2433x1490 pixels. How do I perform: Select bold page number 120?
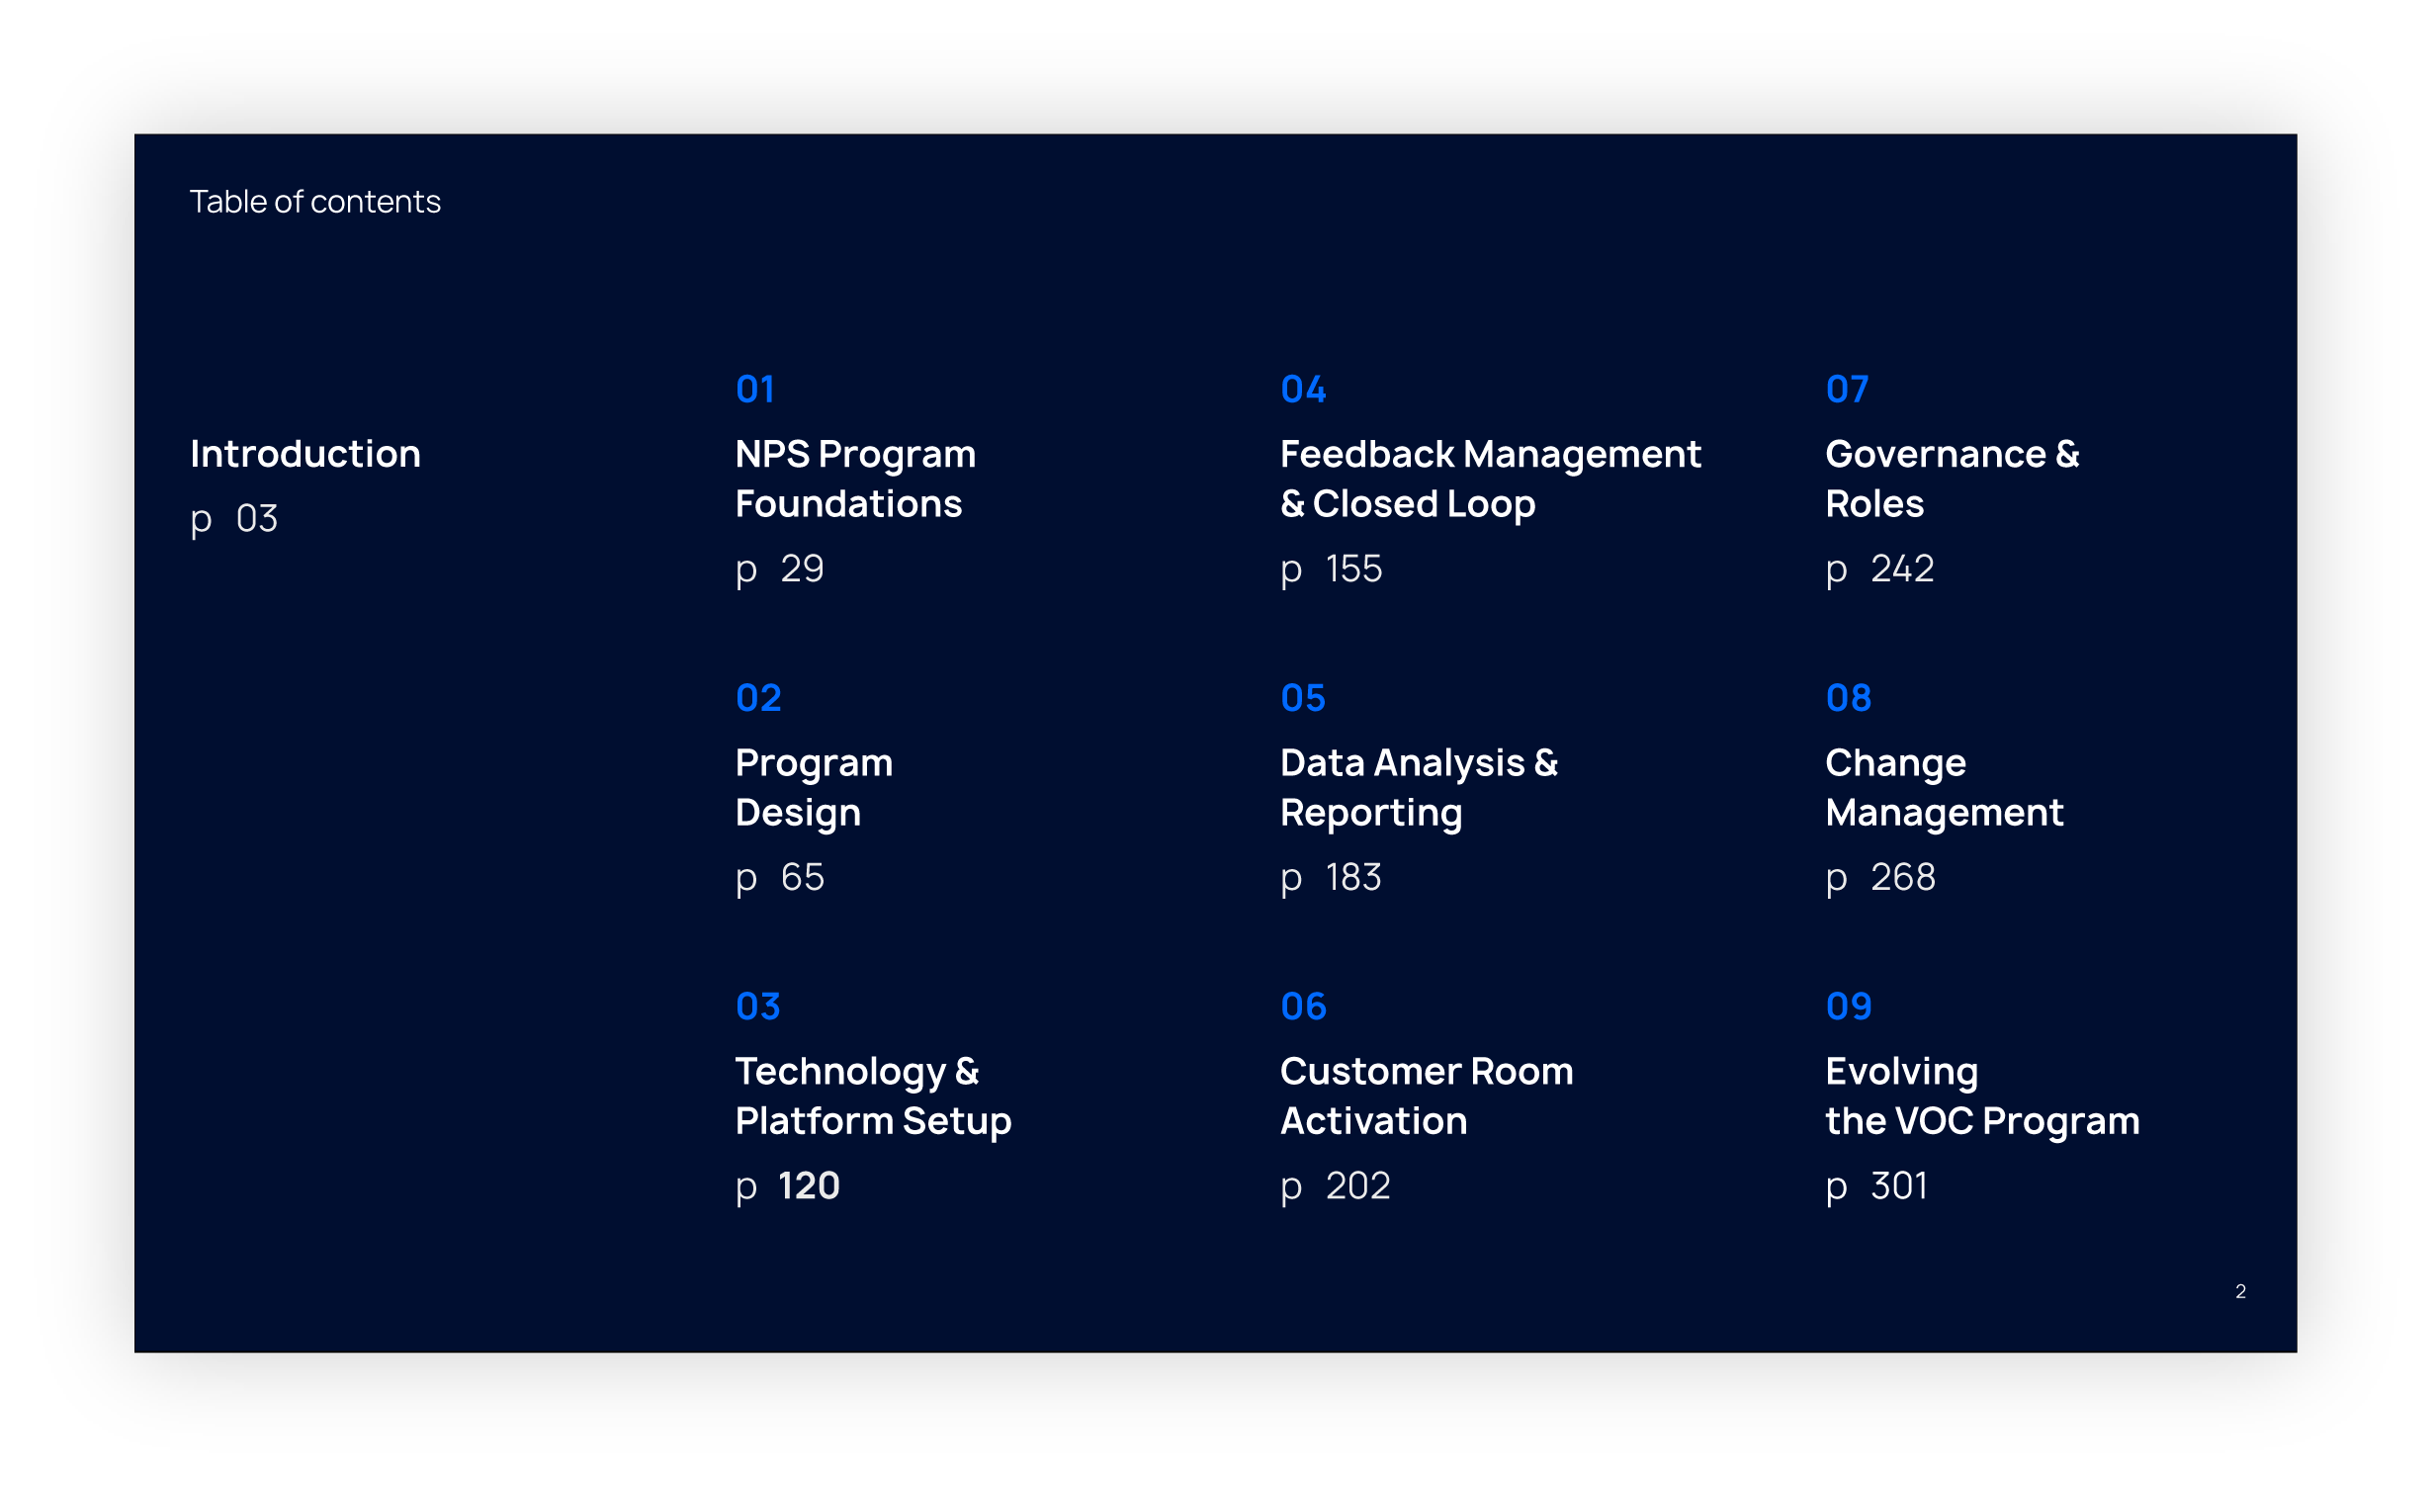[x=809, y=1185]
